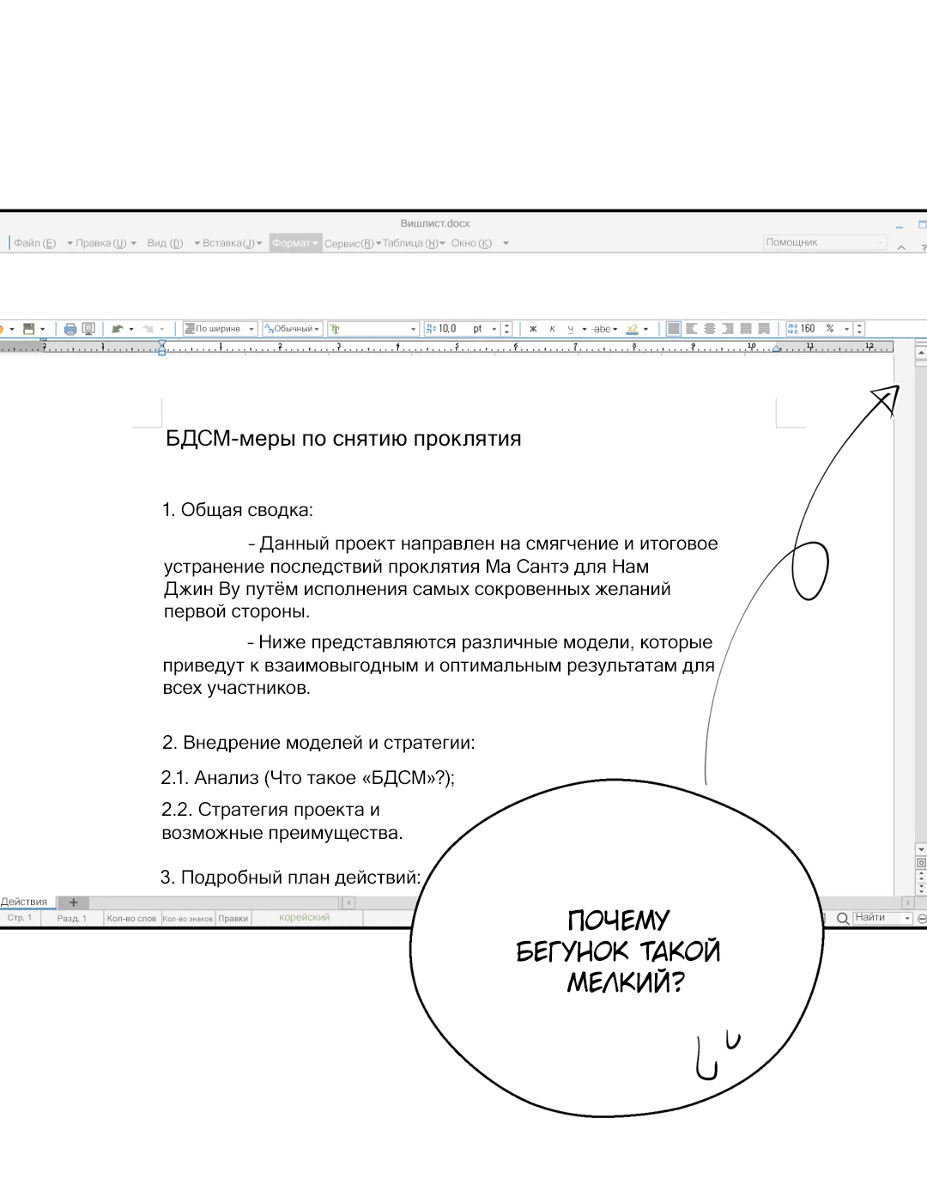Screen dimensions: 927x1191
Task: Open the 'Вид' menu
Action: point(165,243)
